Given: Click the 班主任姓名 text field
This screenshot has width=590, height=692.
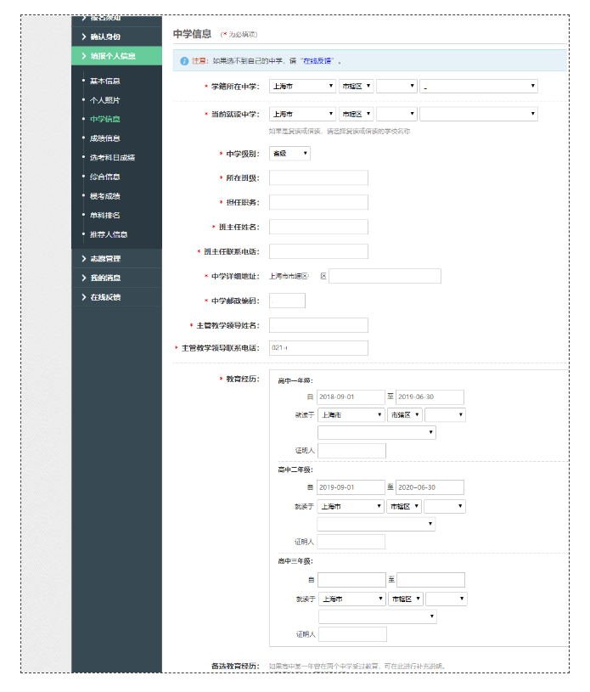Looking at the screenshot, I should click(318, 227).
